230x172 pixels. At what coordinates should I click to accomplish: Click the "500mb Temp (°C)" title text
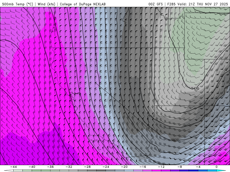[x=18, y=4]
